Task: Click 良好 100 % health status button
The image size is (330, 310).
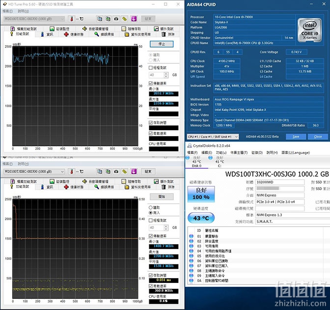Action: (x=201, y=194)
